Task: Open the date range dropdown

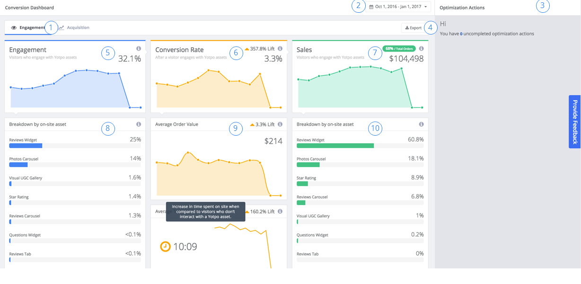Action: point(400,7)
